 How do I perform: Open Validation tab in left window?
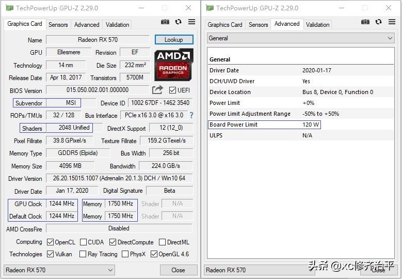[118, 25]
